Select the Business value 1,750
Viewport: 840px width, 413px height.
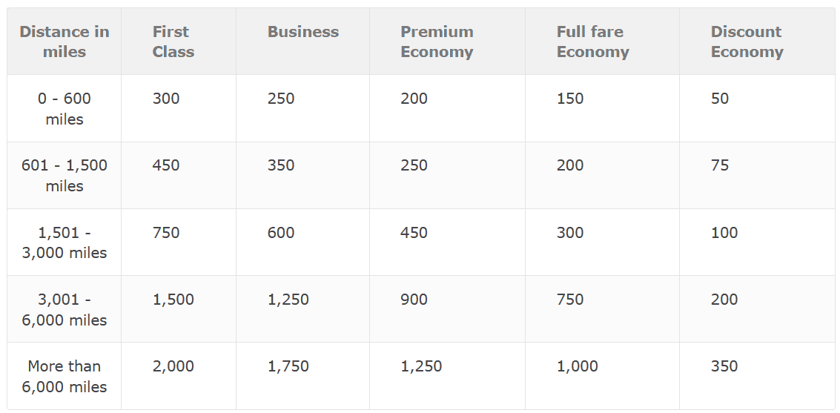pos(288,366)
